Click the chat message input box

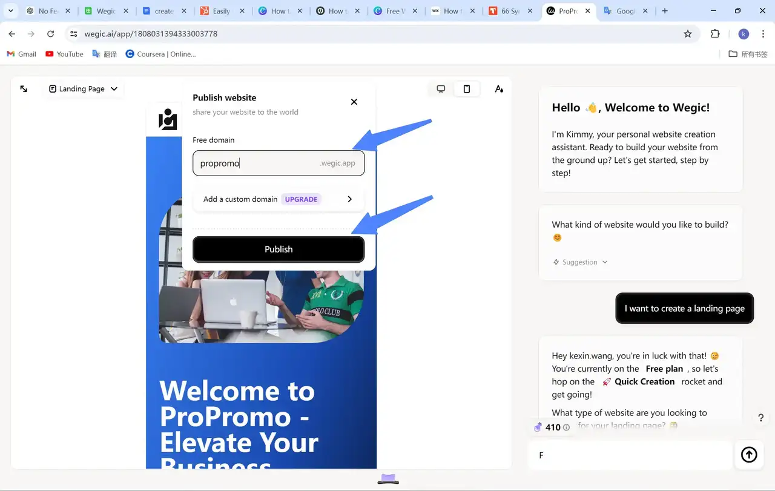630,455
